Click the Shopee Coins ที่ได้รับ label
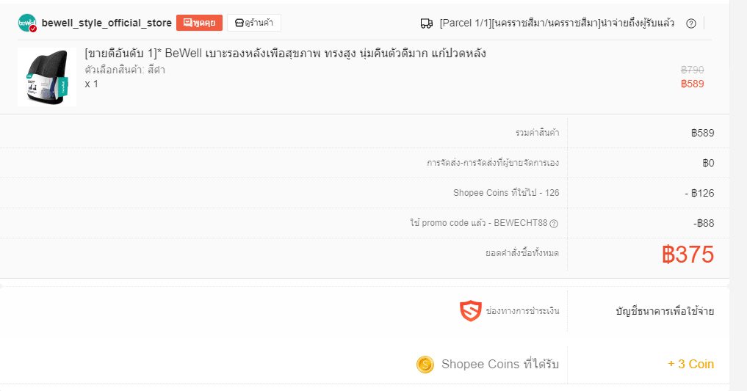Image resolution: width=747 pixels, height=391 pixels. point(500,364)
